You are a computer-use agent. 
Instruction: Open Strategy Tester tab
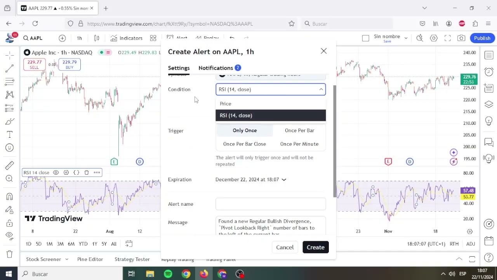tap(132, 259)
